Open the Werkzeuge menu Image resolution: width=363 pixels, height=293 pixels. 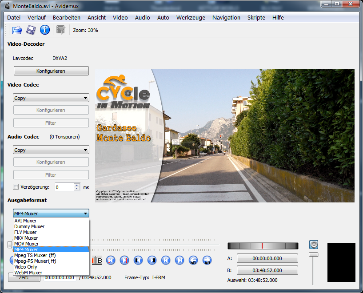(x=191, y=18)
